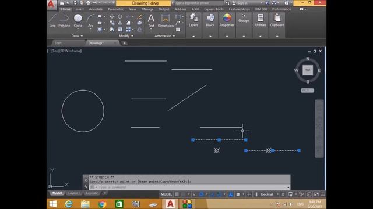Switch to the Annotate ribbon tab
This screenshot has height=209, width=373.
[96, 9]
